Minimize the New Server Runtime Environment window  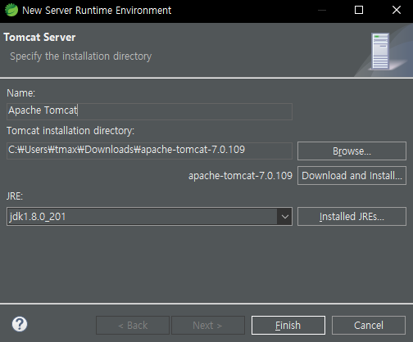coord(322,11)
